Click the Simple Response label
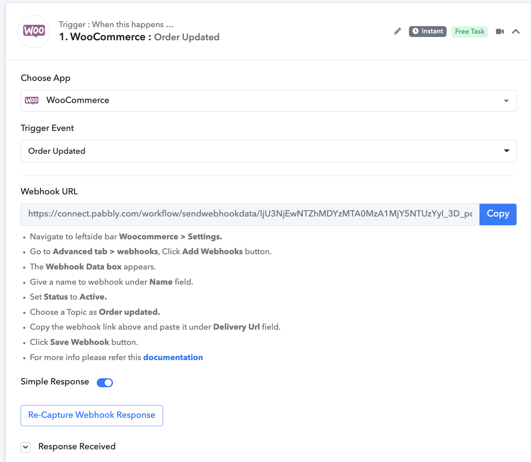This screenshot has height=462, width=531. click(55, 382)
